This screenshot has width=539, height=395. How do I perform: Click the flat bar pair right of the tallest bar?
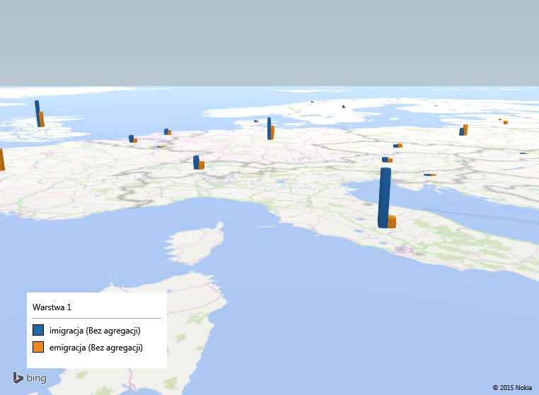click(x=429, y=175)
